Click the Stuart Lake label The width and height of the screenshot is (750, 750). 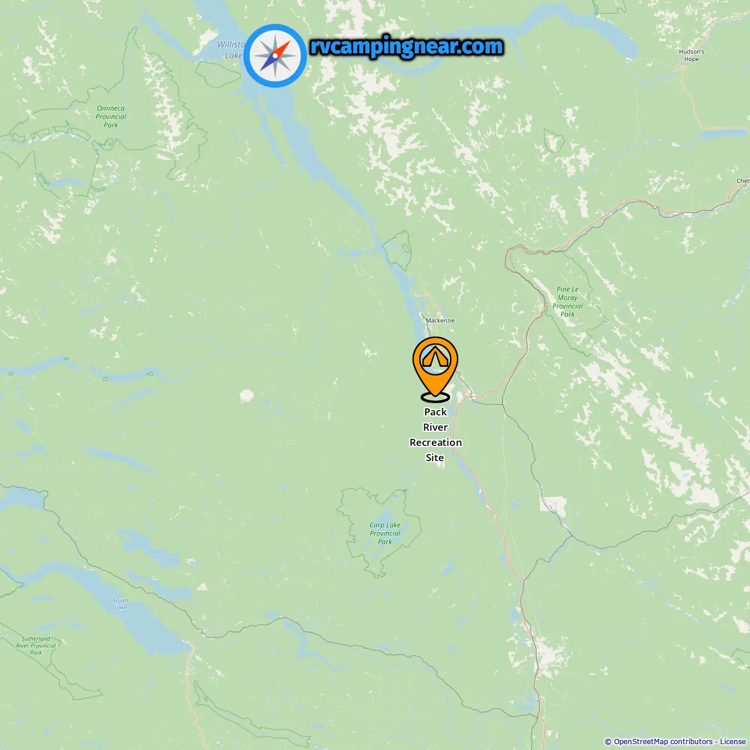(121, 604)
